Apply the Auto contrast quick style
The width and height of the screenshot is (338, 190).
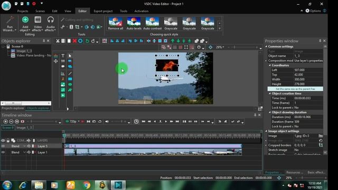coord(153,23)
